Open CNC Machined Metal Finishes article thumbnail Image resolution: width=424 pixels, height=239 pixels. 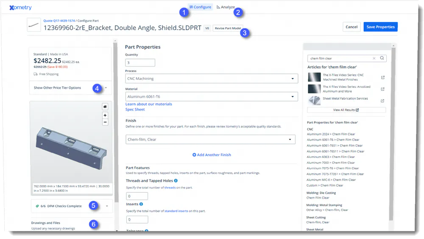click(x=314, y=77)
